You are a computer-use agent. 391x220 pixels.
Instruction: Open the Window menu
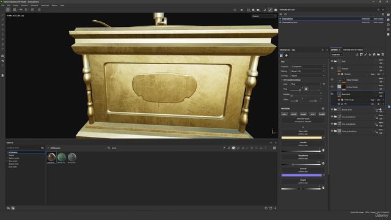click(x=24, y=5)
